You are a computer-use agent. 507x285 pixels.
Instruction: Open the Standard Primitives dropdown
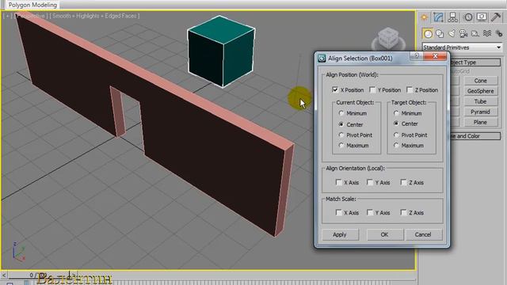[x=463, y=47]
